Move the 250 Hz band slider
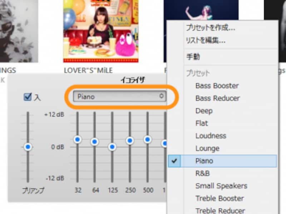Viewport: 286px width, 214px height. [x=129, y=141]
